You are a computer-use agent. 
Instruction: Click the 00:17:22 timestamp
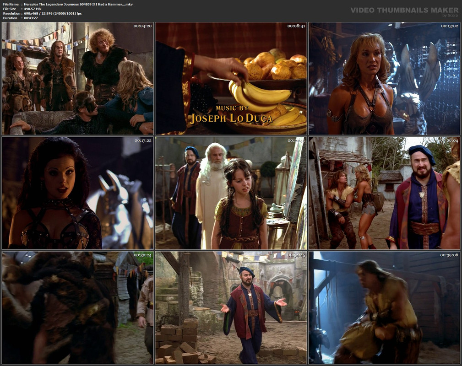pyautogui.click(x=143, y=140)
